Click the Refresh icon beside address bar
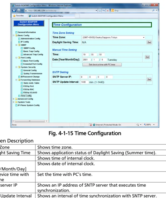 pyautogui.click(x=104, y=11)
